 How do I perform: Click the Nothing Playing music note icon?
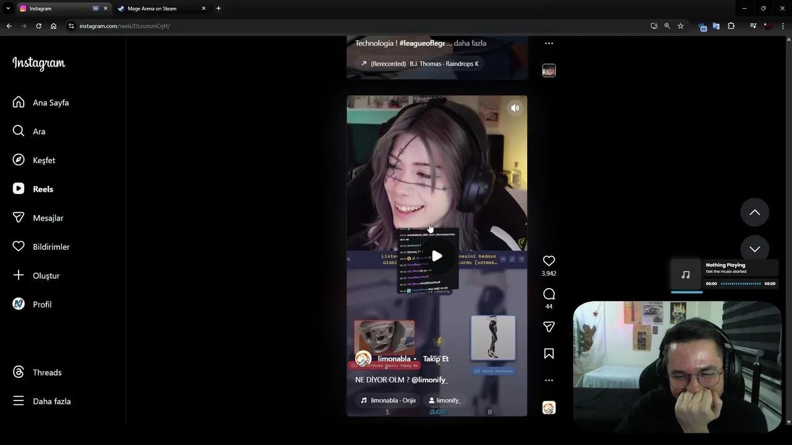(686, 275)
